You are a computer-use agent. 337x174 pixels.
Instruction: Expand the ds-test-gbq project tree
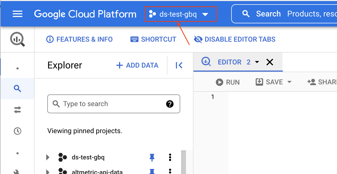48,158
